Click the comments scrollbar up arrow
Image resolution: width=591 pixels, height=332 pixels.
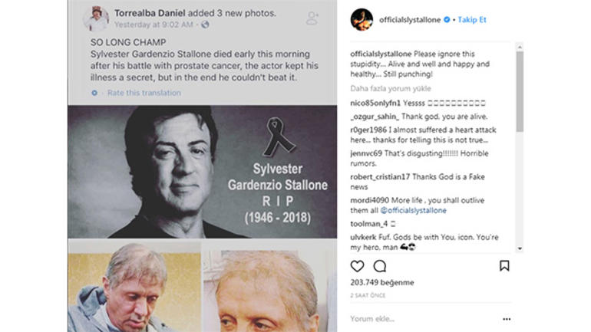(x=520, y=45)
